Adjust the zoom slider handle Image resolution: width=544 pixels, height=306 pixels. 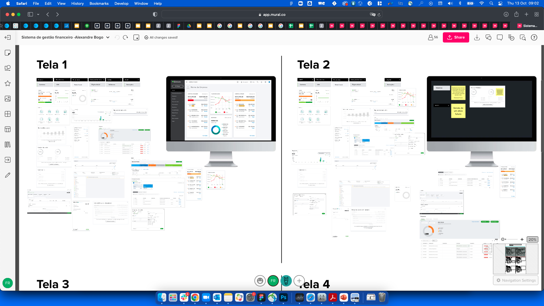tap(503, 239)
